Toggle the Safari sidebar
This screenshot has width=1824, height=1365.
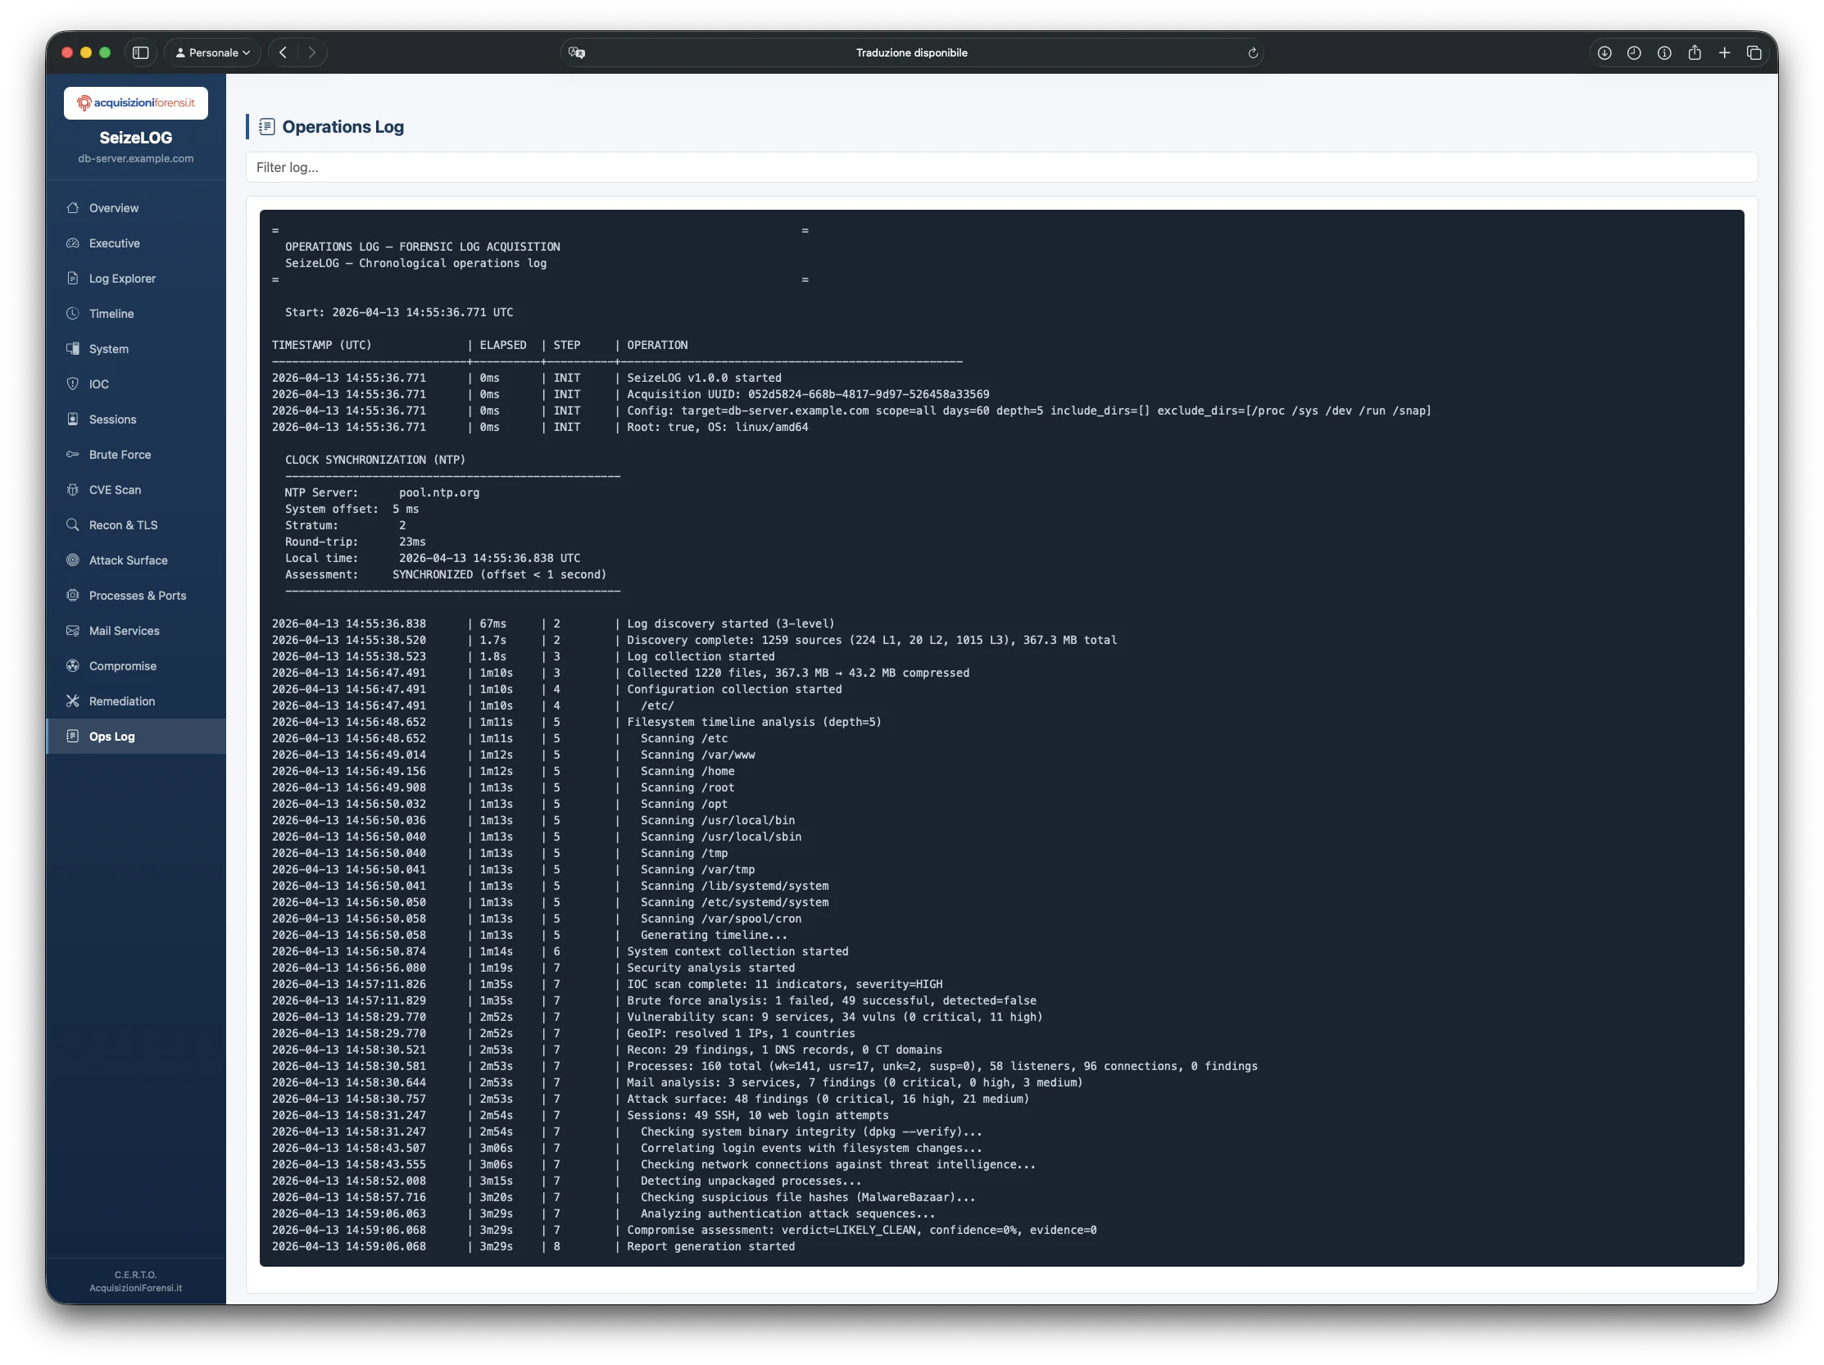[x=141, y=52]
